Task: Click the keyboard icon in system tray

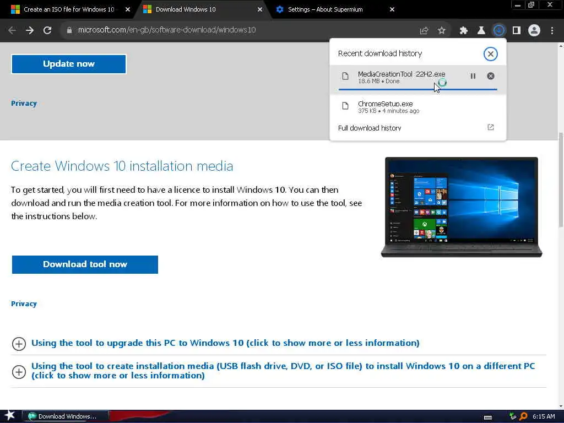Action: (488, 417)
